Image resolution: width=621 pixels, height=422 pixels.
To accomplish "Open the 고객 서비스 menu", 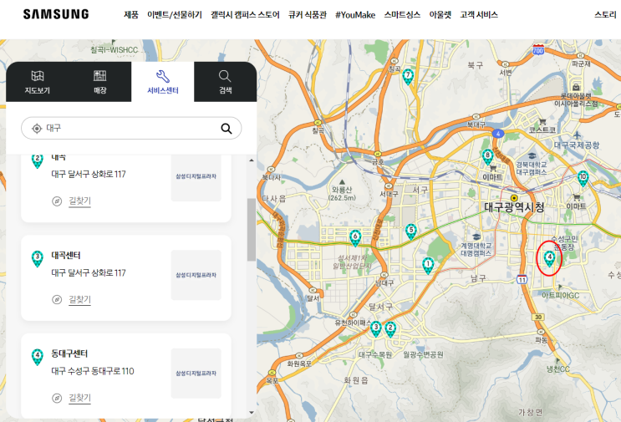I will (479, 15).
